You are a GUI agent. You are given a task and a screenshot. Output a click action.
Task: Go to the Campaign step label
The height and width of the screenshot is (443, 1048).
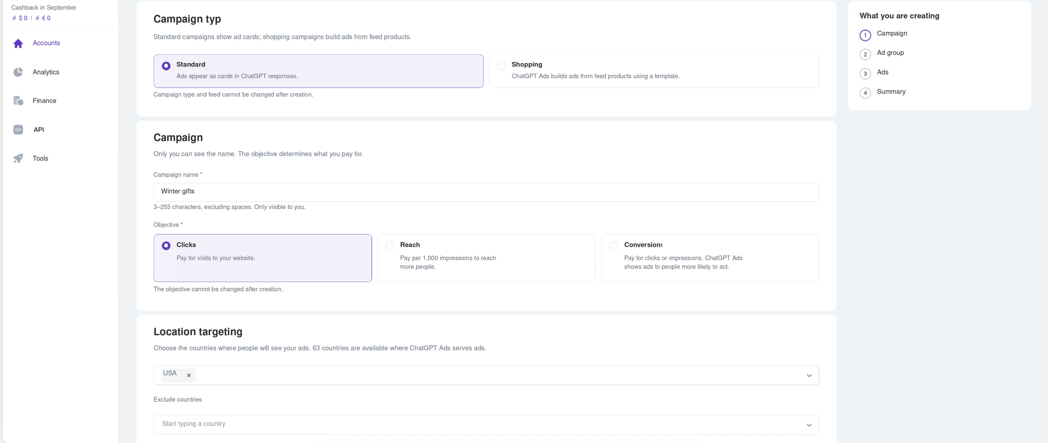point(892,33)
